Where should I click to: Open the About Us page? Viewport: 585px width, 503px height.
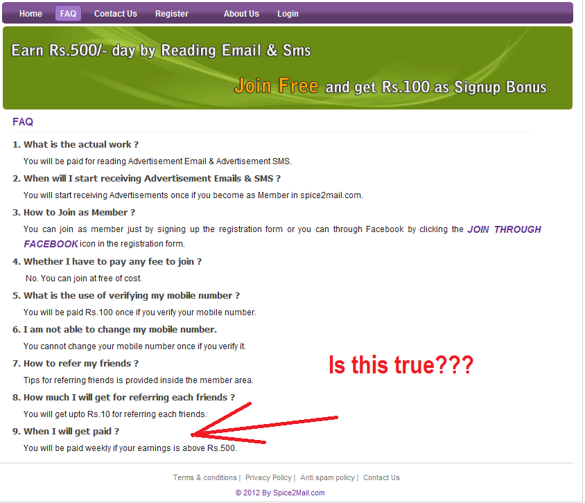click(241, 13)
